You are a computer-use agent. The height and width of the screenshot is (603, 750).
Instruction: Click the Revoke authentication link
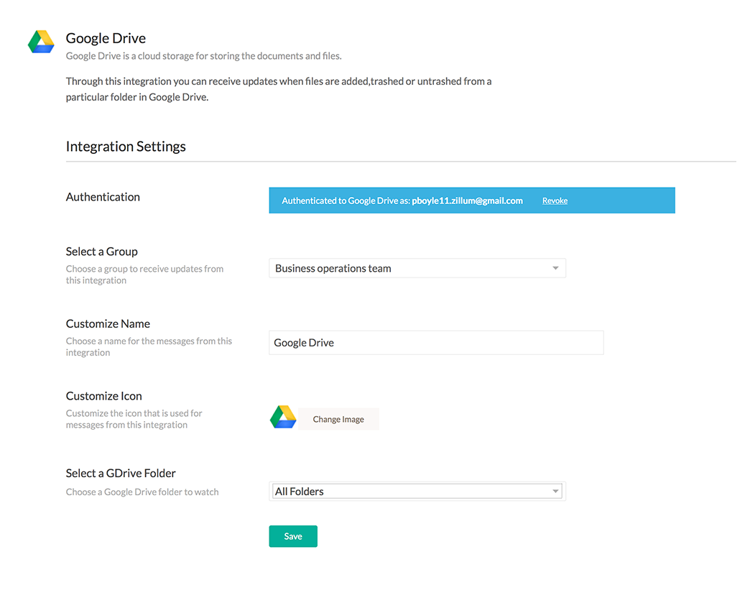555,201
